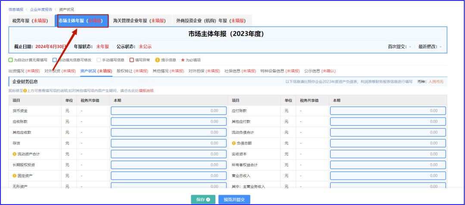Click the orange 提示信息 legend icon
Viewport: 465px width, 205px height.
(158, 60)
